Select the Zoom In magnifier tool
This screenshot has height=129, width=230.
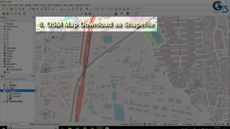point(37,9)
